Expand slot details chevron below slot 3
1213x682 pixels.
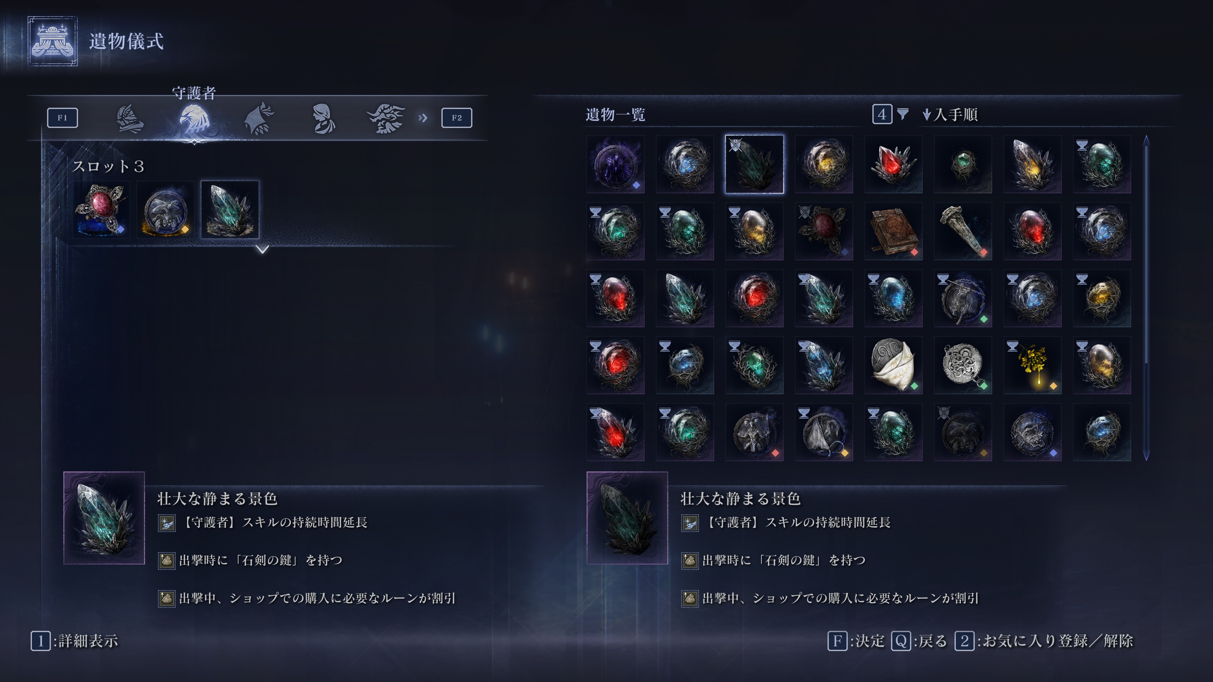tap(263, 249)
